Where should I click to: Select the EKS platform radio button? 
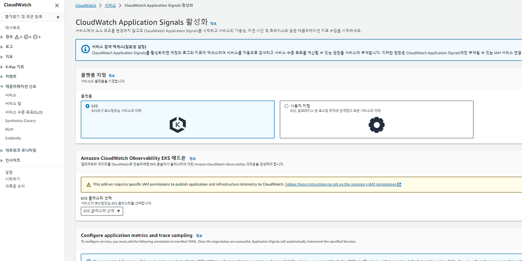[87, 106]
